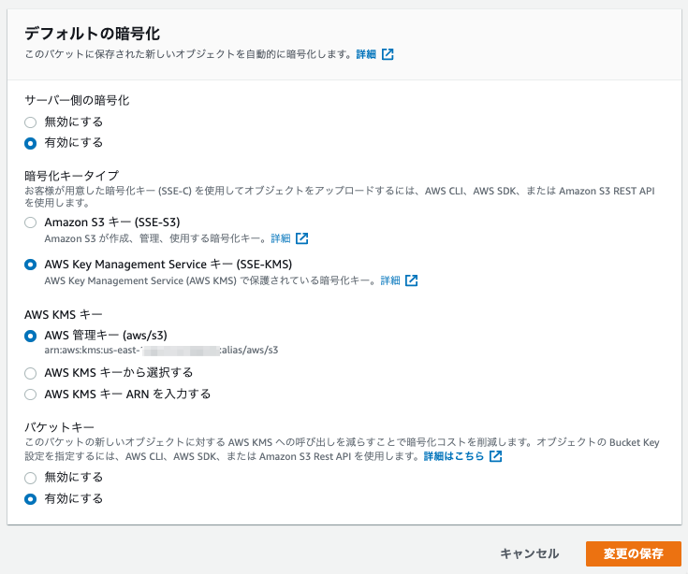
Task: Select 有効にする under サーバー側の暗号化
Action: [30, 143]
